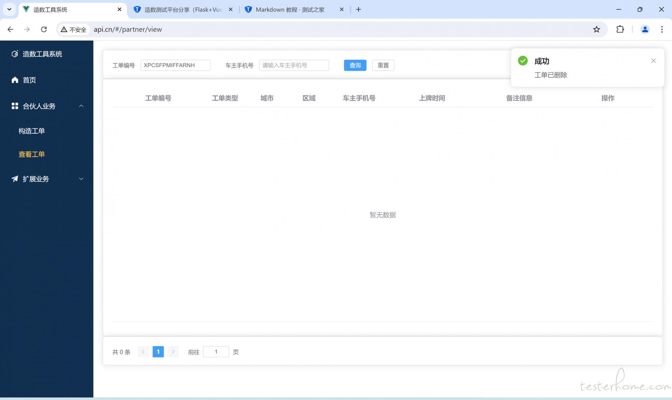Switch to the Markdown 教程 · 测试之家 tab

coord(290,9)
